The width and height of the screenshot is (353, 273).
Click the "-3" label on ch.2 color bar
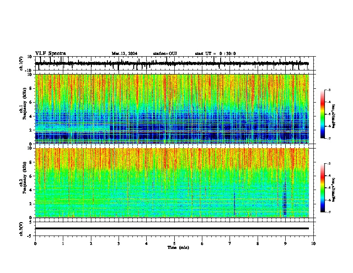328,164
